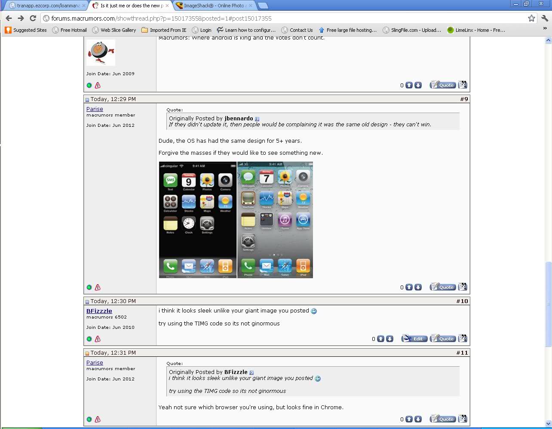552x429 pixels.
Task: Downvote post #11
Action: pos(418,419)
